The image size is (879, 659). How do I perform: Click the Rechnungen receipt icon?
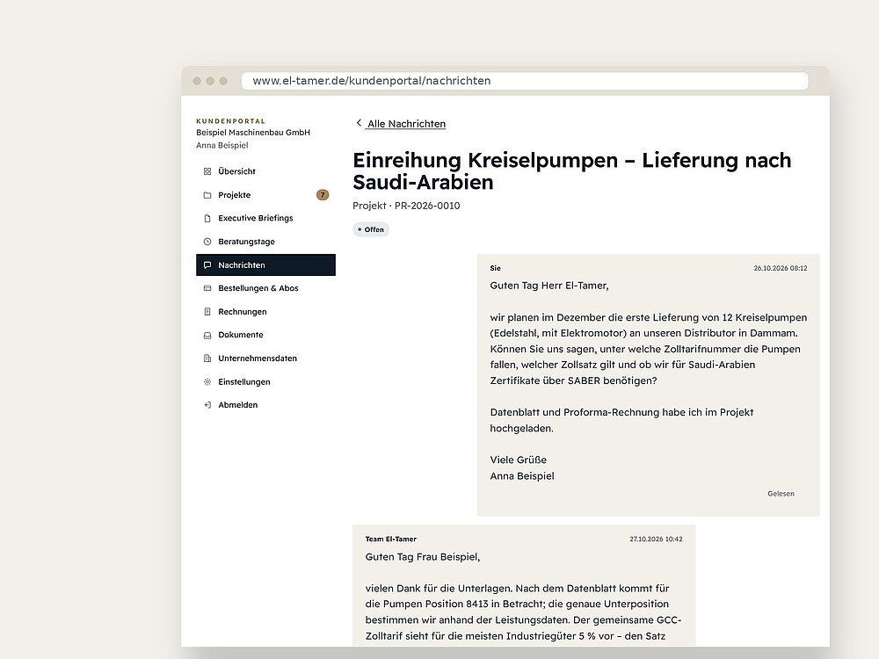point(207,312)
